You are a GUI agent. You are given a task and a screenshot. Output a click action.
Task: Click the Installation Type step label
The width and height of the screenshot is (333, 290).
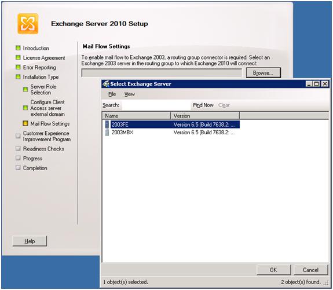(x=41, y=77)
